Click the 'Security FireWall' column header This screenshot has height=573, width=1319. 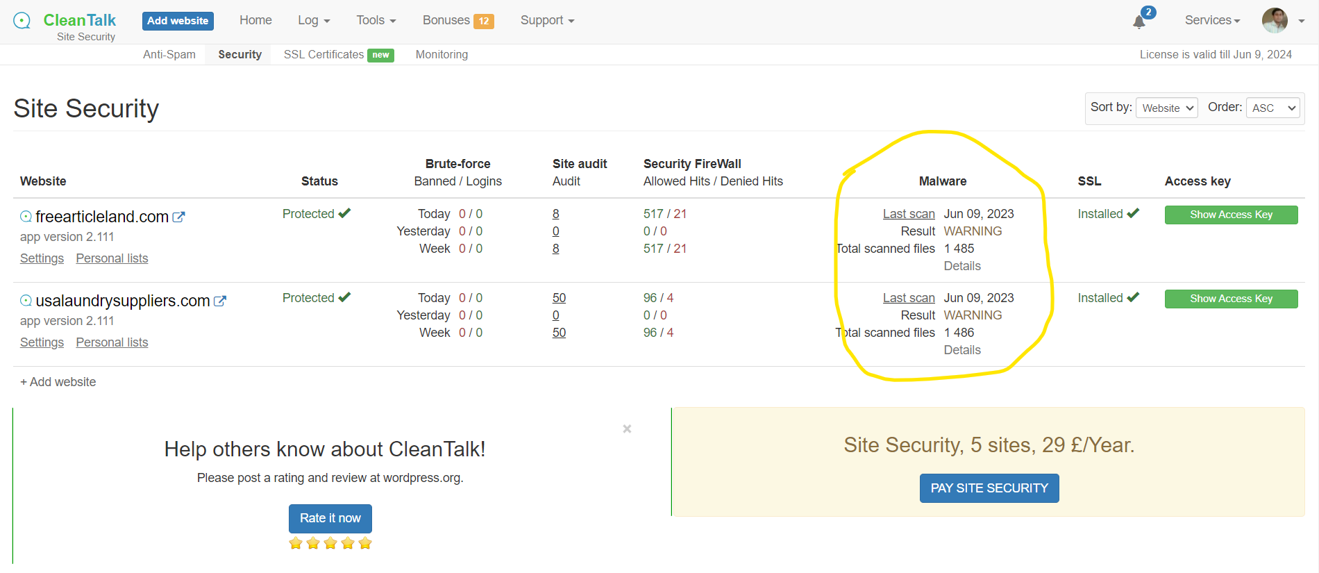(692, 164)
